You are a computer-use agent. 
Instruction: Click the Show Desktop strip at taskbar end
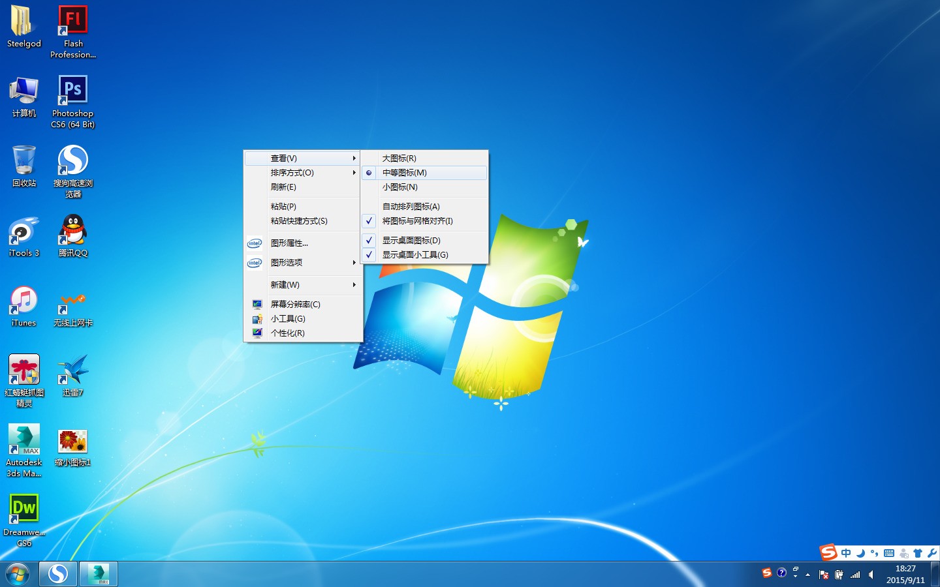[x=935, y=574]
